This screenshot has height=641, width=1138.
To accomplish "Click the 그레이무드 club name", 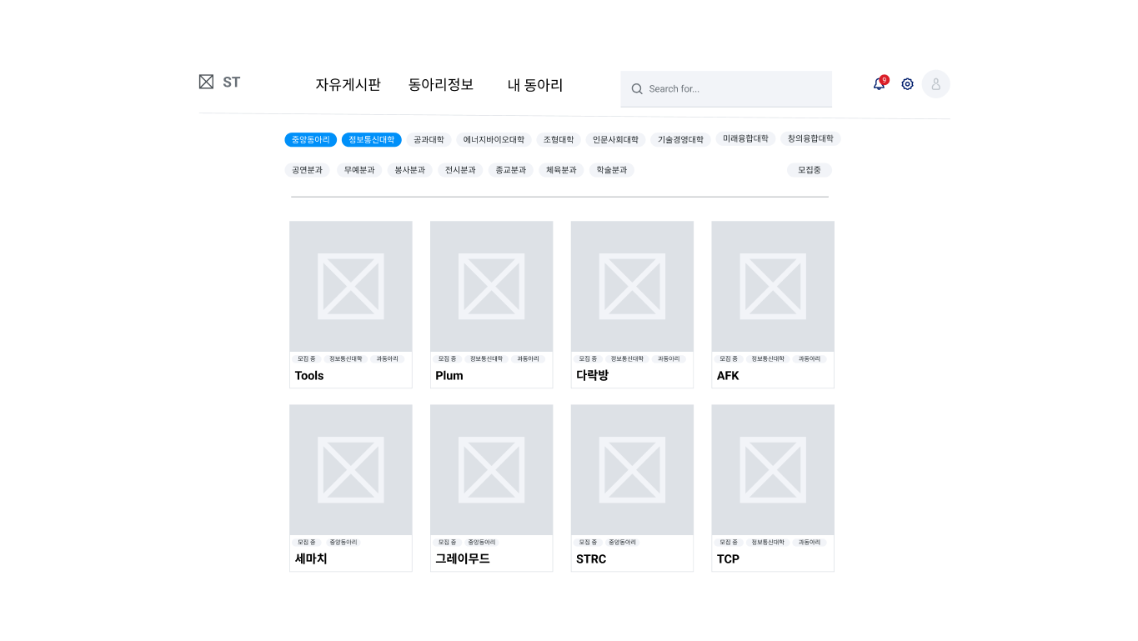I will (x=463, y=559).
